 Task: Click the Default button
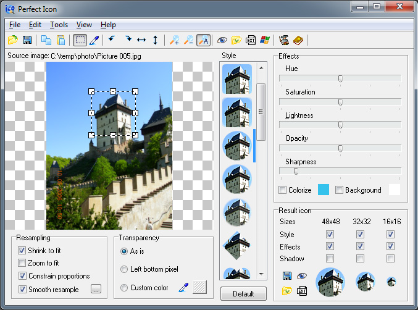(243, 294)
